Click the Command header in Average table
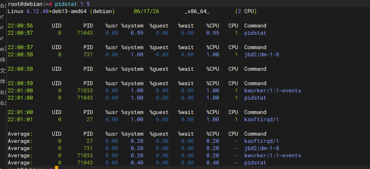The height and width of the screenshot is (169, 370). click(255, 134)
